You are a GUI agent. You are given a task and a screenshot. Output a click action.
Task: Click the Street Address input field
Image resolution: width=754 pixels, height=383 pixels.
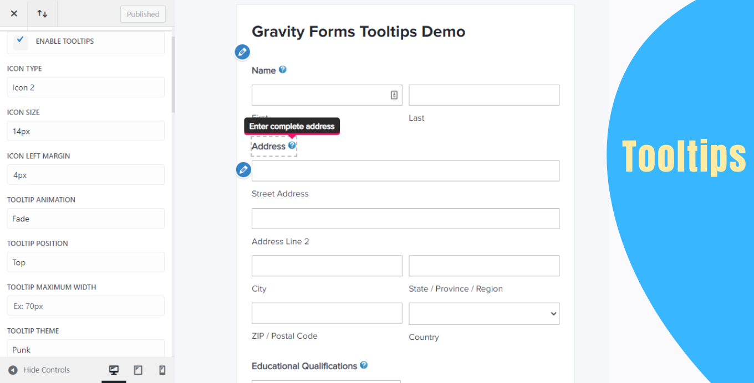(405, 171)
